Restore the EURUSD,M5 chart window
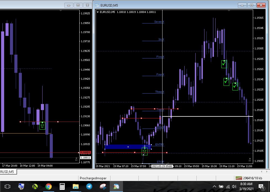The height and width of the screenshot is (192, 270). pos(251,5)
